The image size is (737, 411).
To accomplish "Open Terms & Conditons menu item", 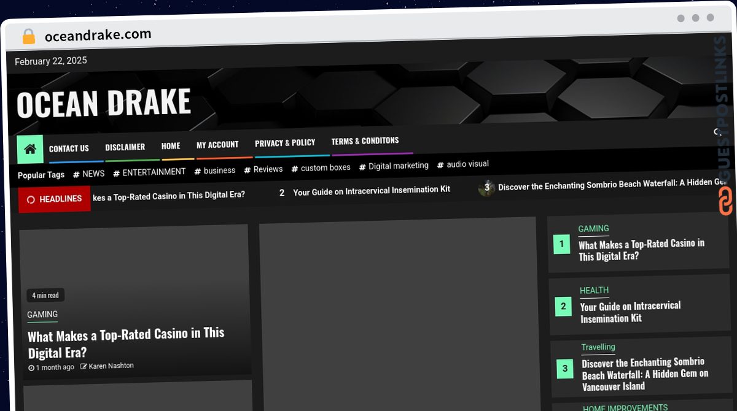I will click(365, 141).
